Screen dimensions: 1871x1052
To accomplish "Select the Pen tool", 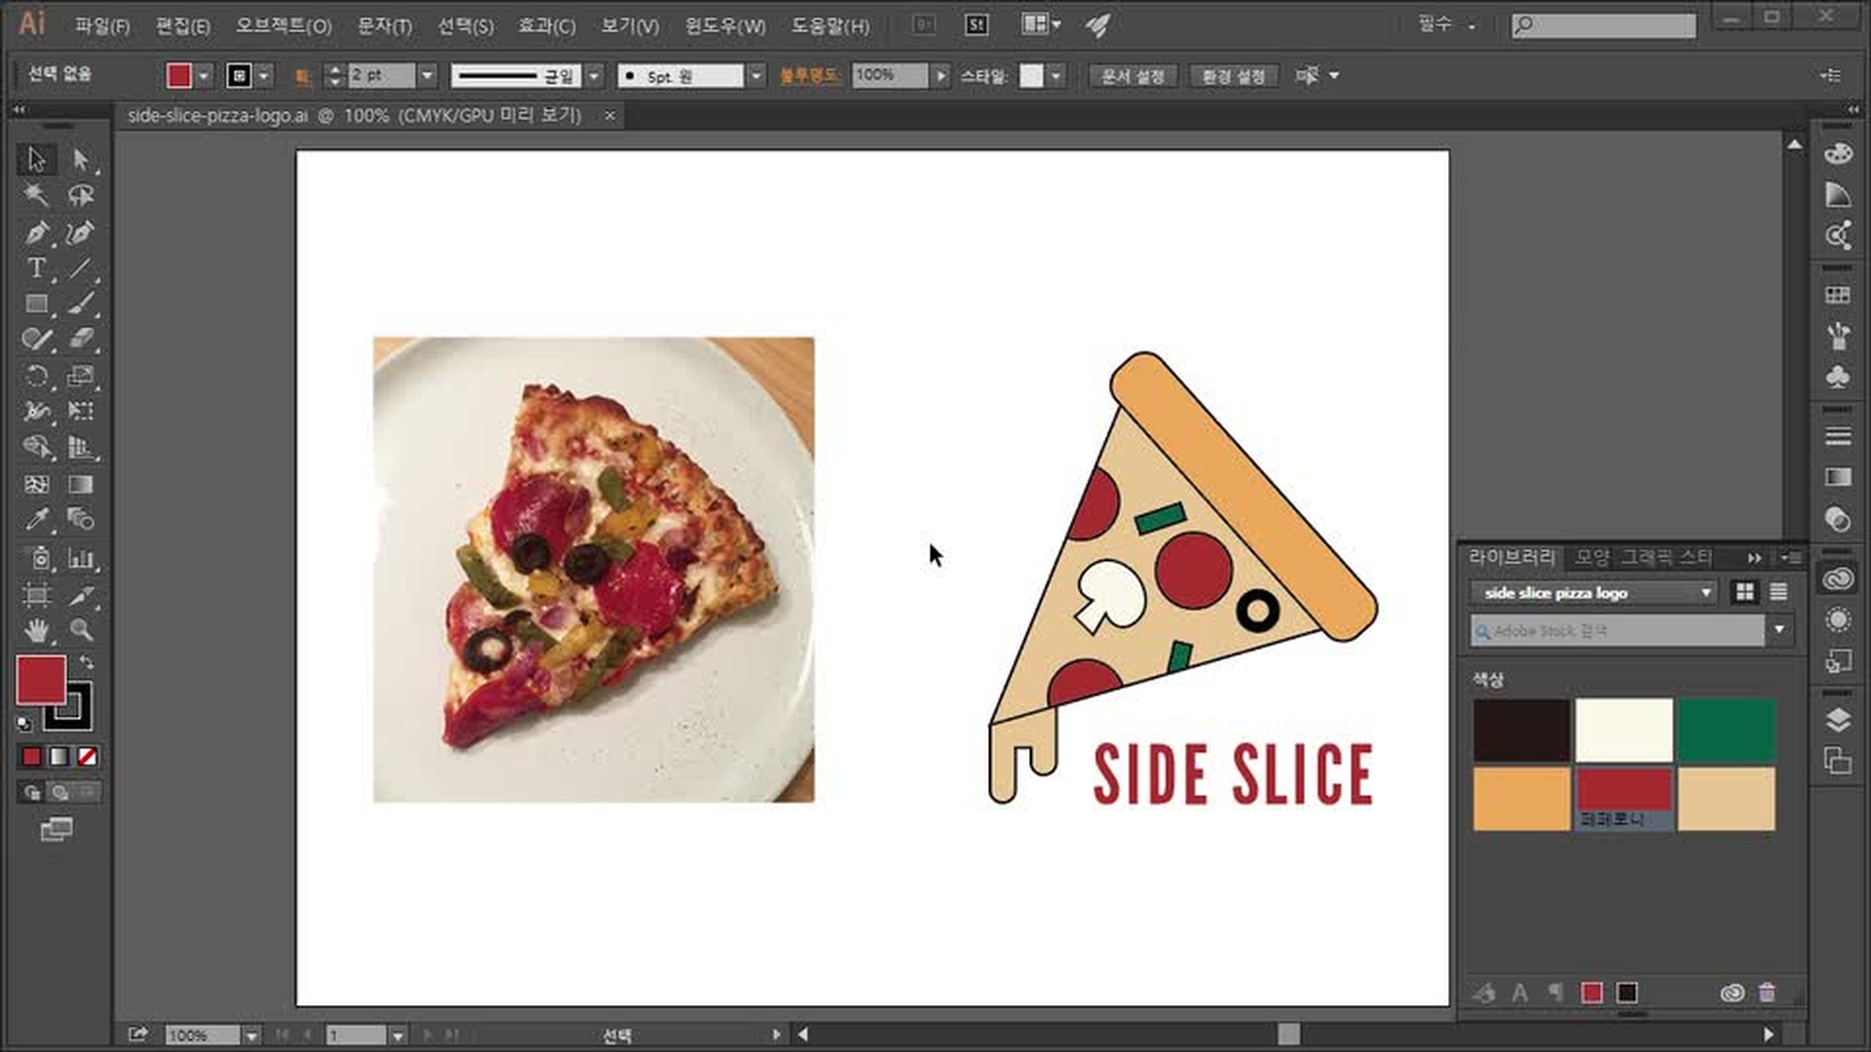I will (36, 233).
